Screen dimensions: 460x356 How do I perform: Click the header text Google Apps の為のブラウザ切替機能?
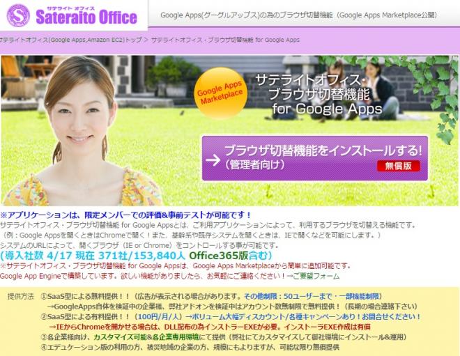tap(298, 15)
